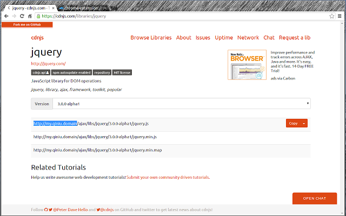Click the address bar URL field
The width and height of the screenshot is (346, 216).
(184, 16)
